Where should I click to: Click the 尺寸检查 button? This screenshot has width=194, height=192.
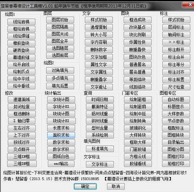176,87
